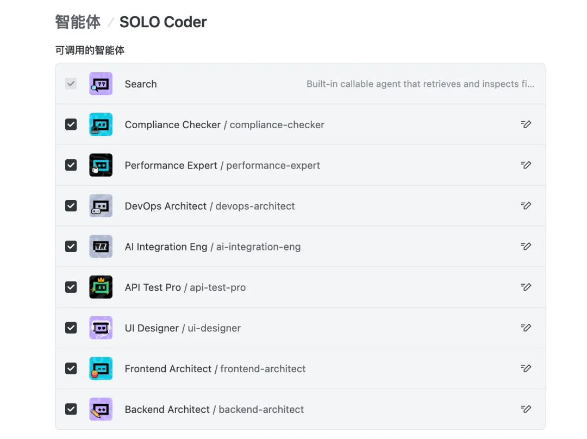Select the AI Integration Eng robot avatar
This screenshot has height=439, width=587.
101,247
